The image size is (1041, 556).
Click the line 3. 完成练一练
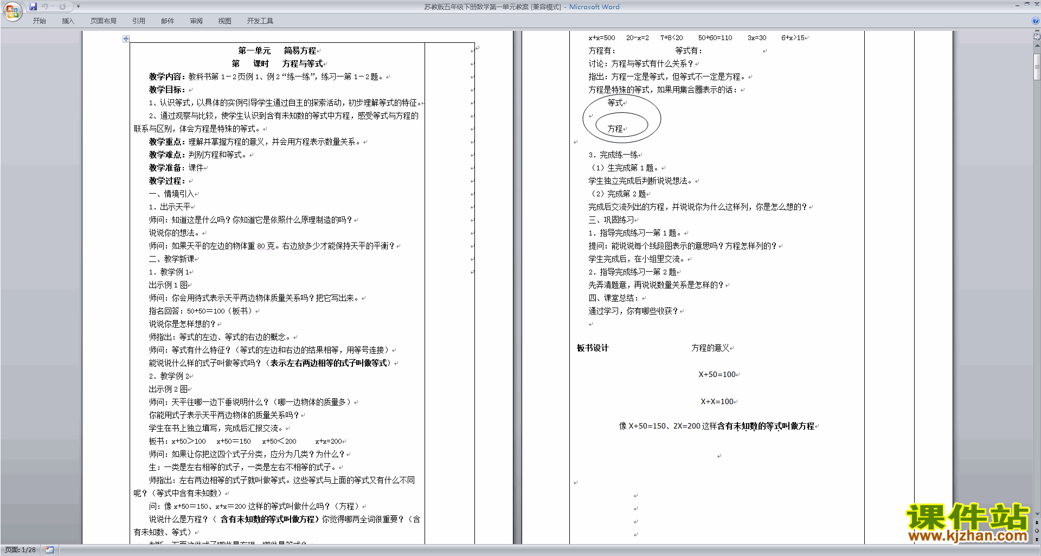pyautogui.click(x=613, y=155)
